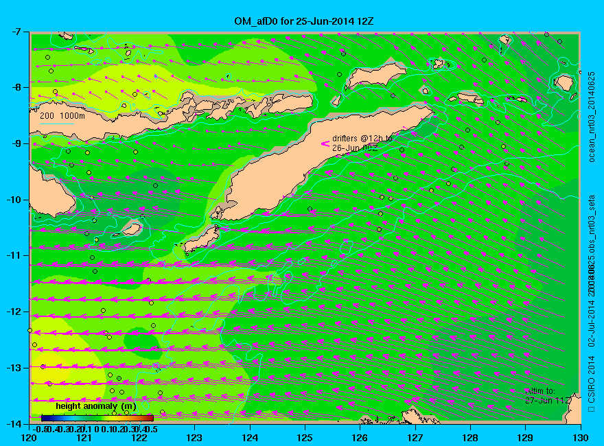The image size is (604, 446).
Task: Click the "26-Jun 00Z" drifter time text
Action: 355,148
